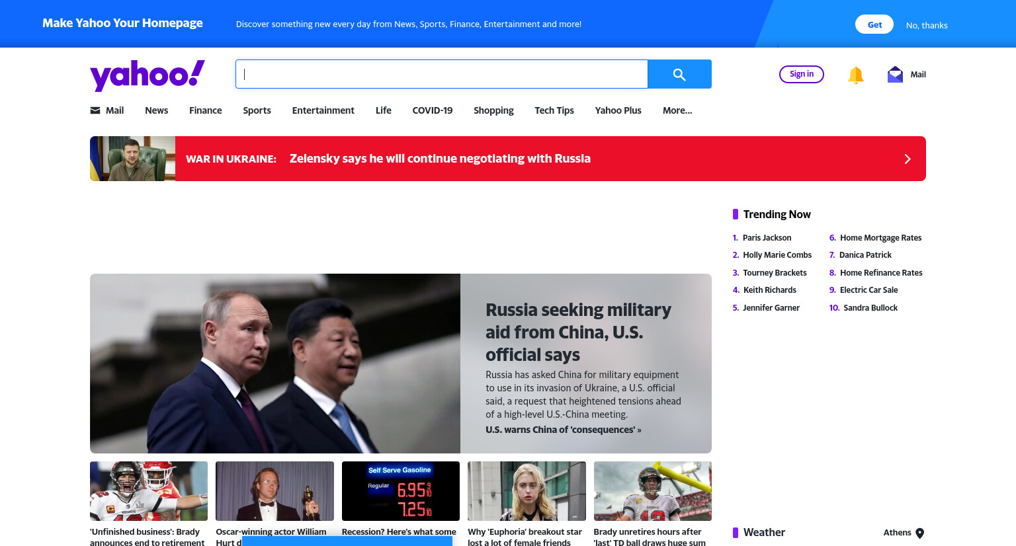Open gasoline prices Recession story thumbnail

point(401,491)
